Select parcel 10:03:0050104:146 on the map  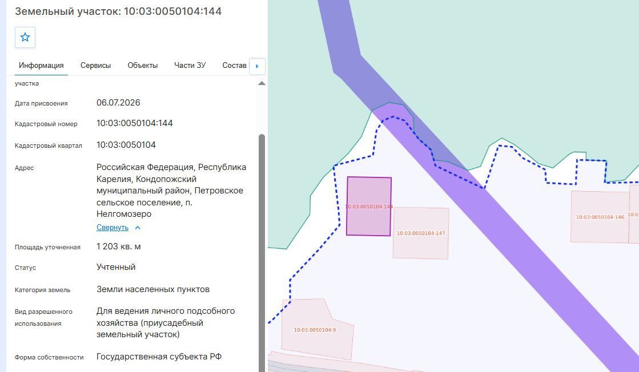pyautogui.click(x=600, y=217)
